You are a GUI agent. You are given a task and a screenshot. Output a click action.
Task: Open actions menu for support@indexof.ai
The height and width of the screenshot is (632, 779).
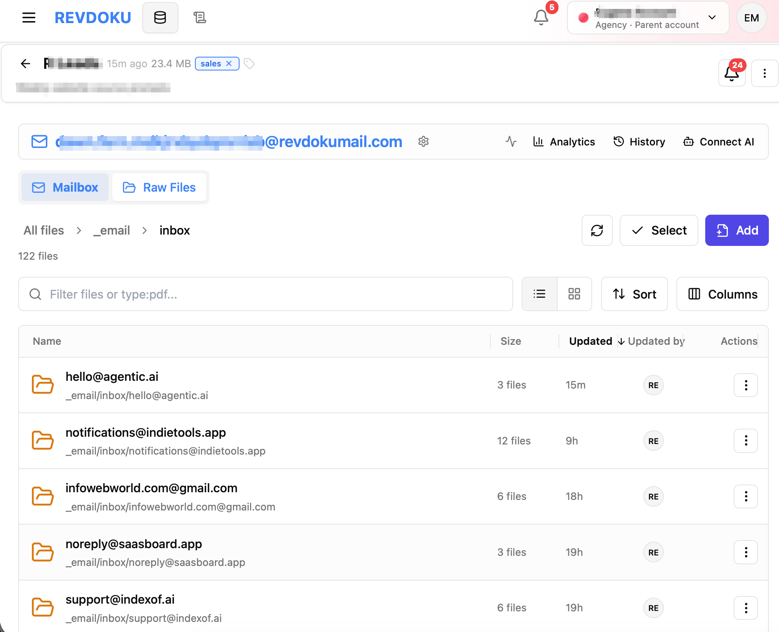[746, 608]
